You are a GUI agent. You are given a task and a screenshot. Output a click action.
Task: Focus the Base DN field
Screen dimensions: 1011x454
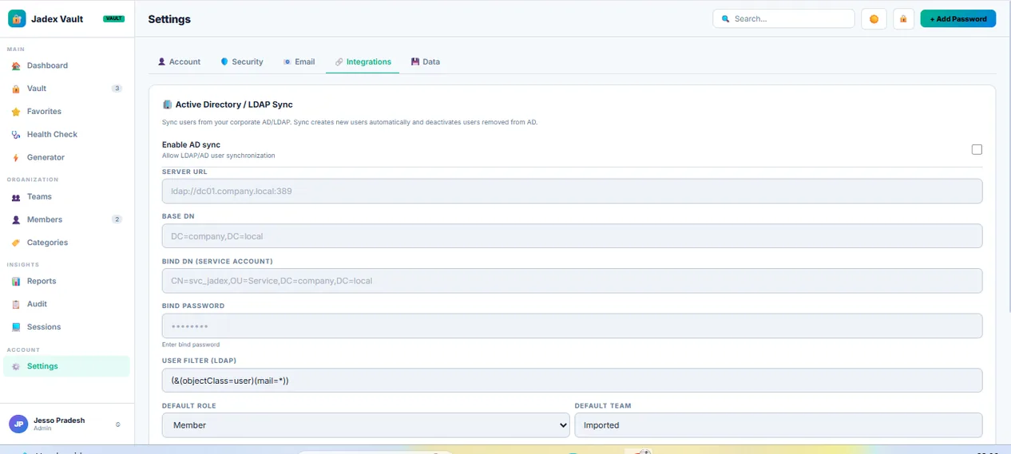click(x=572, y=236)
